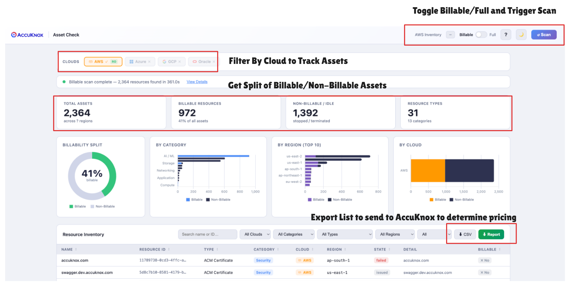The width and height of the screenshot is (570, 286).
Task: Click the dark Non-Billable bar in By Cloud
Action: 470,171
